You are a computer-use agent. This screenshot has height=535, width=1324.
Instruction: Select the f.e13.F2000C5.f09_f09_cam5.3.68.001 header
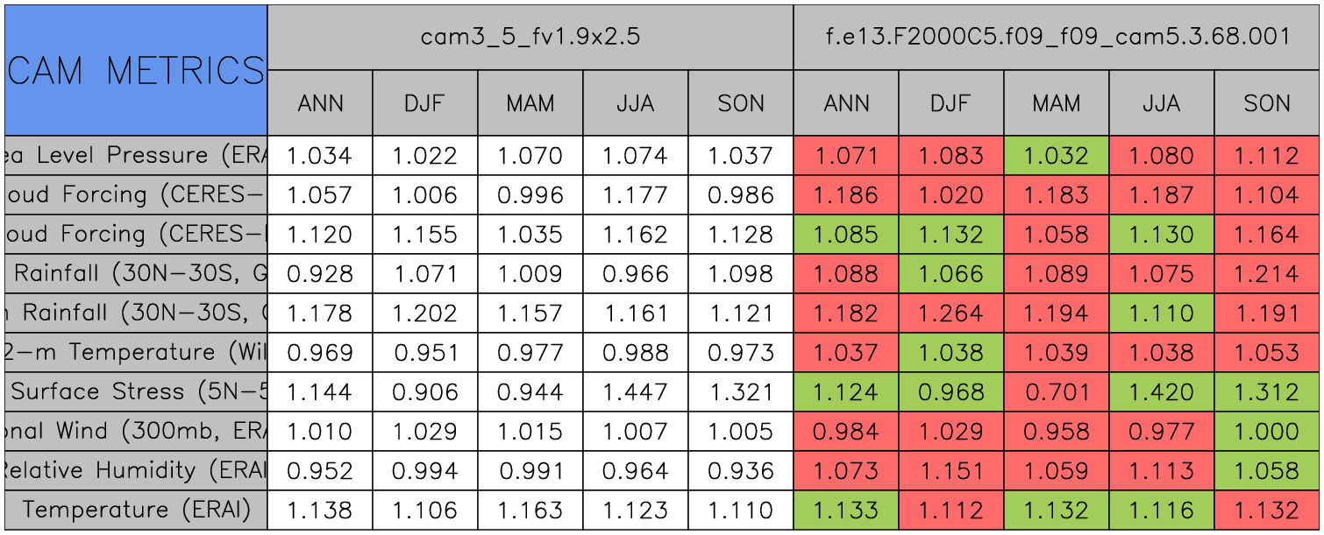pos(1057,37)
